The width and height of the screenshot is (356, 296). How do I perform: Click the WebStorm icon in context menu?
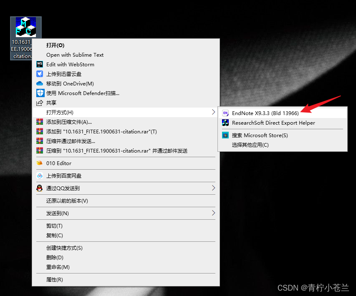(40, 64)
